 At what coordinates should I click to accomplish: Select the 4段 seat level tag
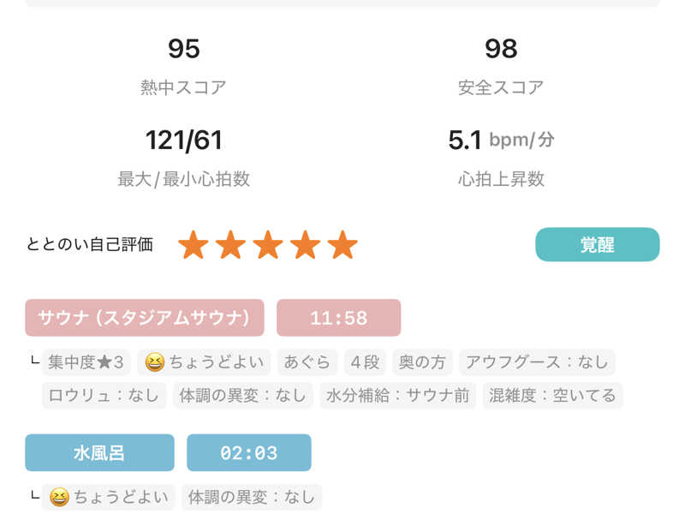point(365,362)
